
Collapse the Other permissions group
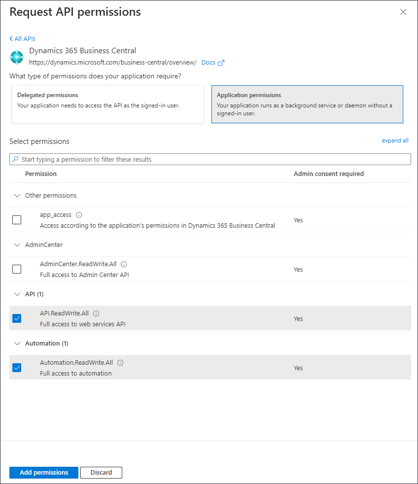(17, 196)
